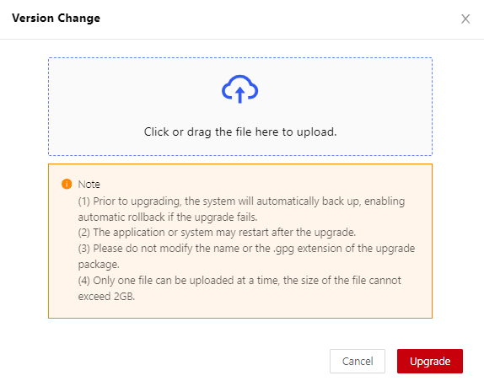Viewport: 484px width, 381px height.
Task: Cancel the version change
Action: click(x=358, y=361)
